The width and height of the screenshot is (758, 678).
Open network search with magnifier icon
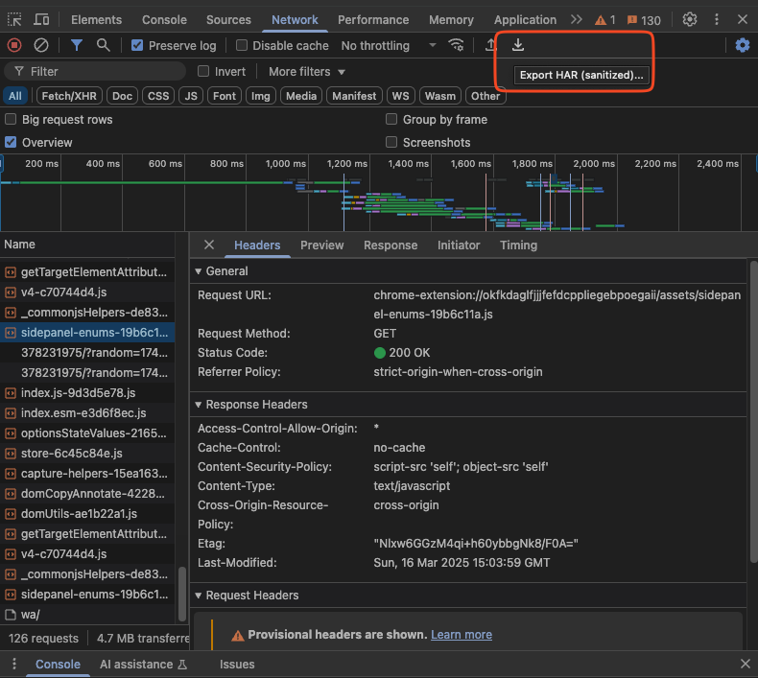[104, 45]
